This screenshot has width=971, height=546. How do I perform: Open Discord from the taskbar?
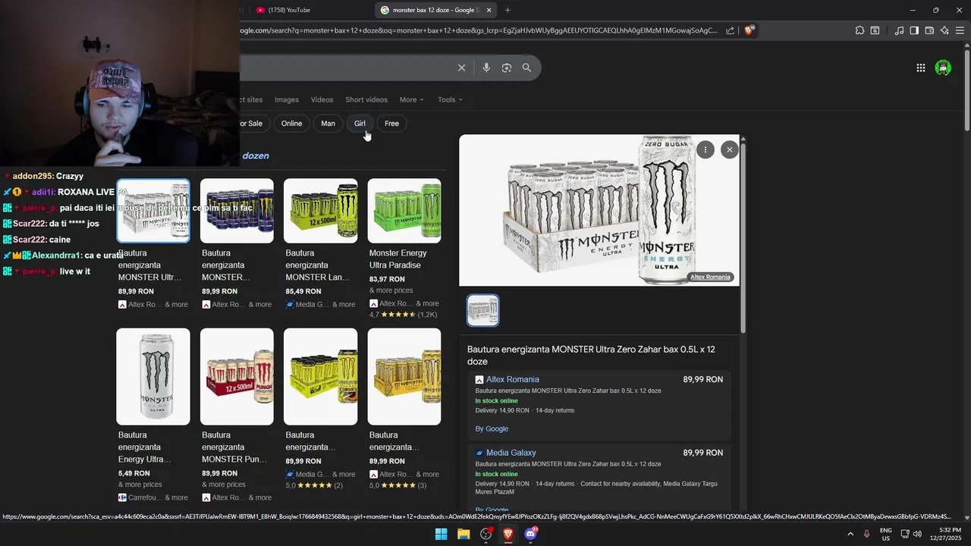point(531,534)
